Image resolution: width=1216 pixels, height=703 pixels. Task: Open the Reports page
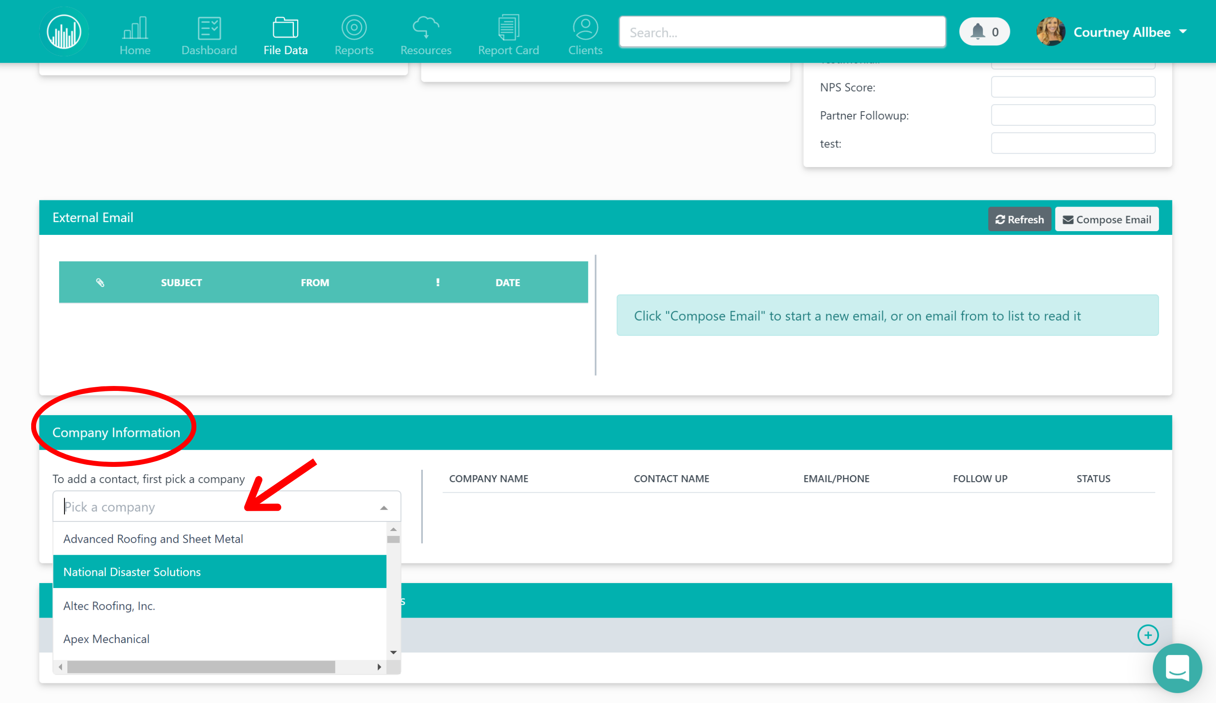[354, 36]
